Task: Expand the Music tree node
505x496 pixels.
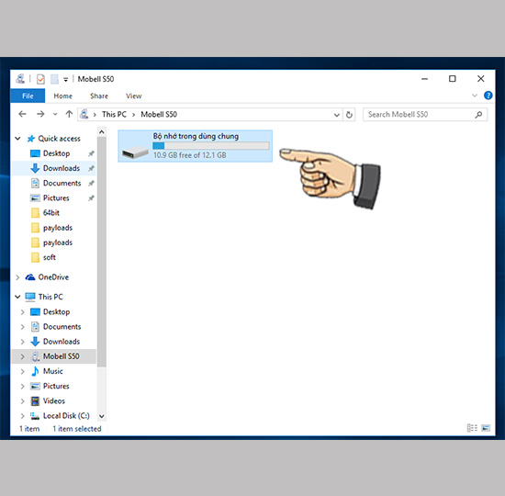Action: pyautogui.click(x=23, y=371)
